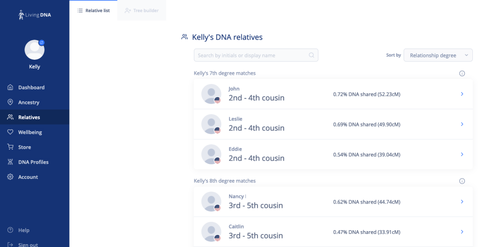
Task: Expand Leslie's match details chevron
Action: point(462,124)
